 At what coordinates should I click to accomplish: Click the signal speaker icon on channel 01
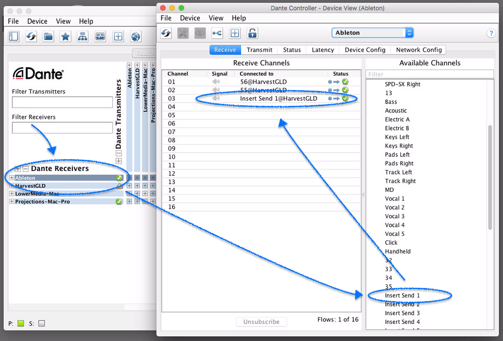point(216,81)
